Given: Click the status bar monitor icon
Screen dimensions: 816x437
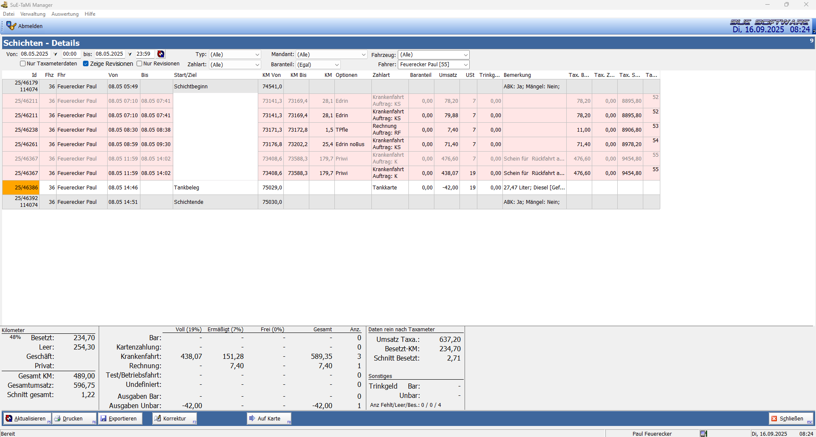Looking at the screenshot, I should click(x=703, y=434).
